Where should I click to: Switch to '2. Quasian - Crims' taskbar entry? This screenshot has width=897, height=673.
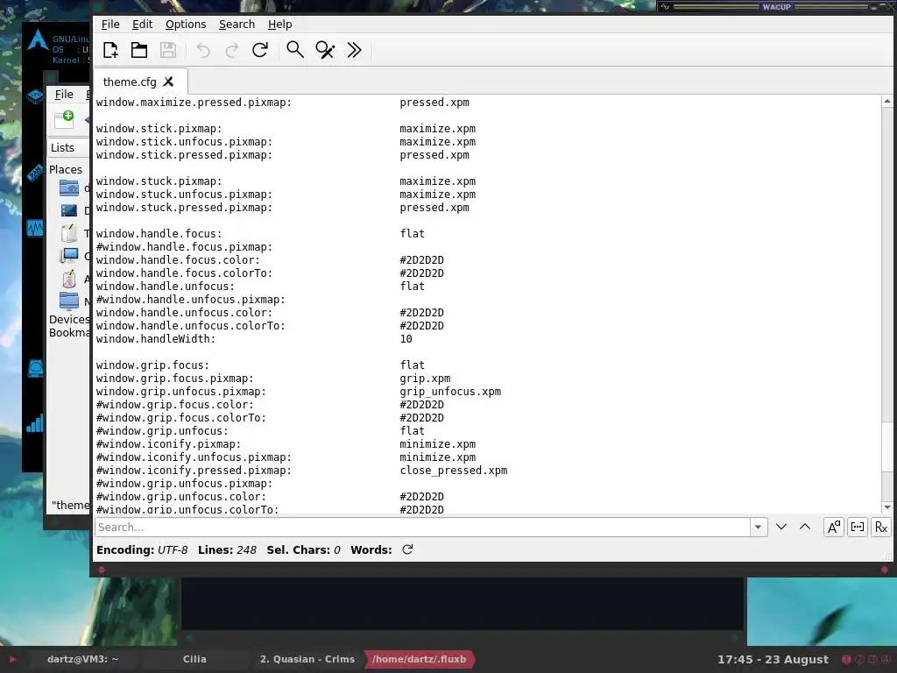pos(307,659)
